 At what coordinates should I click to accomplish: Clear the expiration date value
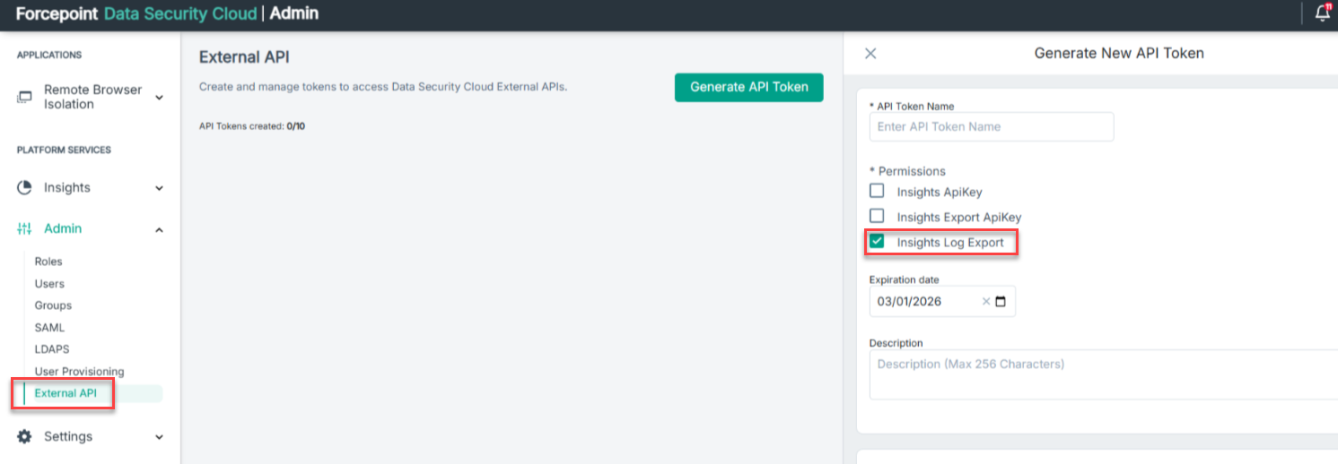point(986,302)
